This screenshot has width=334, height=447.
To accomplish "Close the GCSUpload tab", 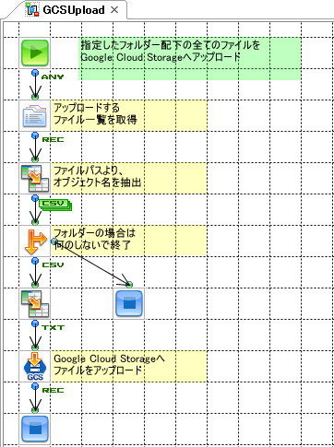I will (x=114, y=10).
